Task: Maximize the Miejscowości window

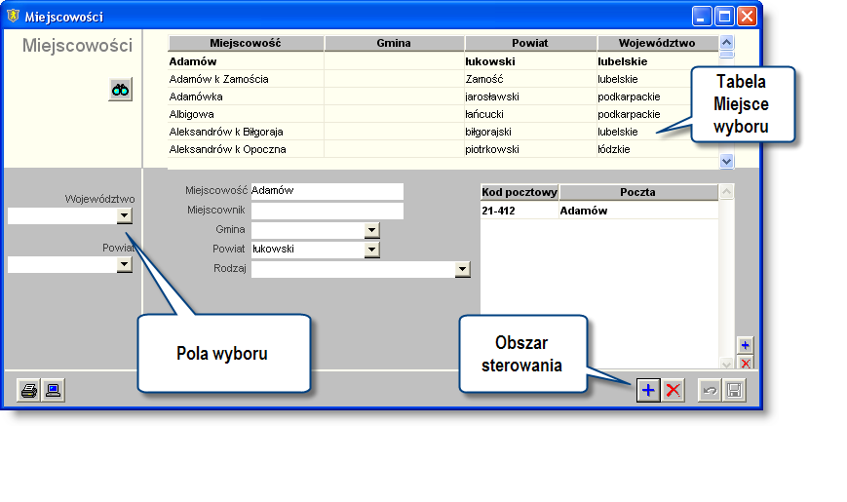Action: [x=724, y=17]
